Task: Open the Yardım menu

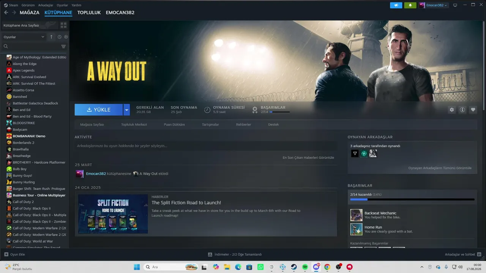Action: 76,5
